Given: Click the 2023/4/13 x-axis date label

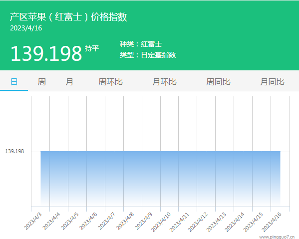Looking at the screenshot, I should coord(216,222).
